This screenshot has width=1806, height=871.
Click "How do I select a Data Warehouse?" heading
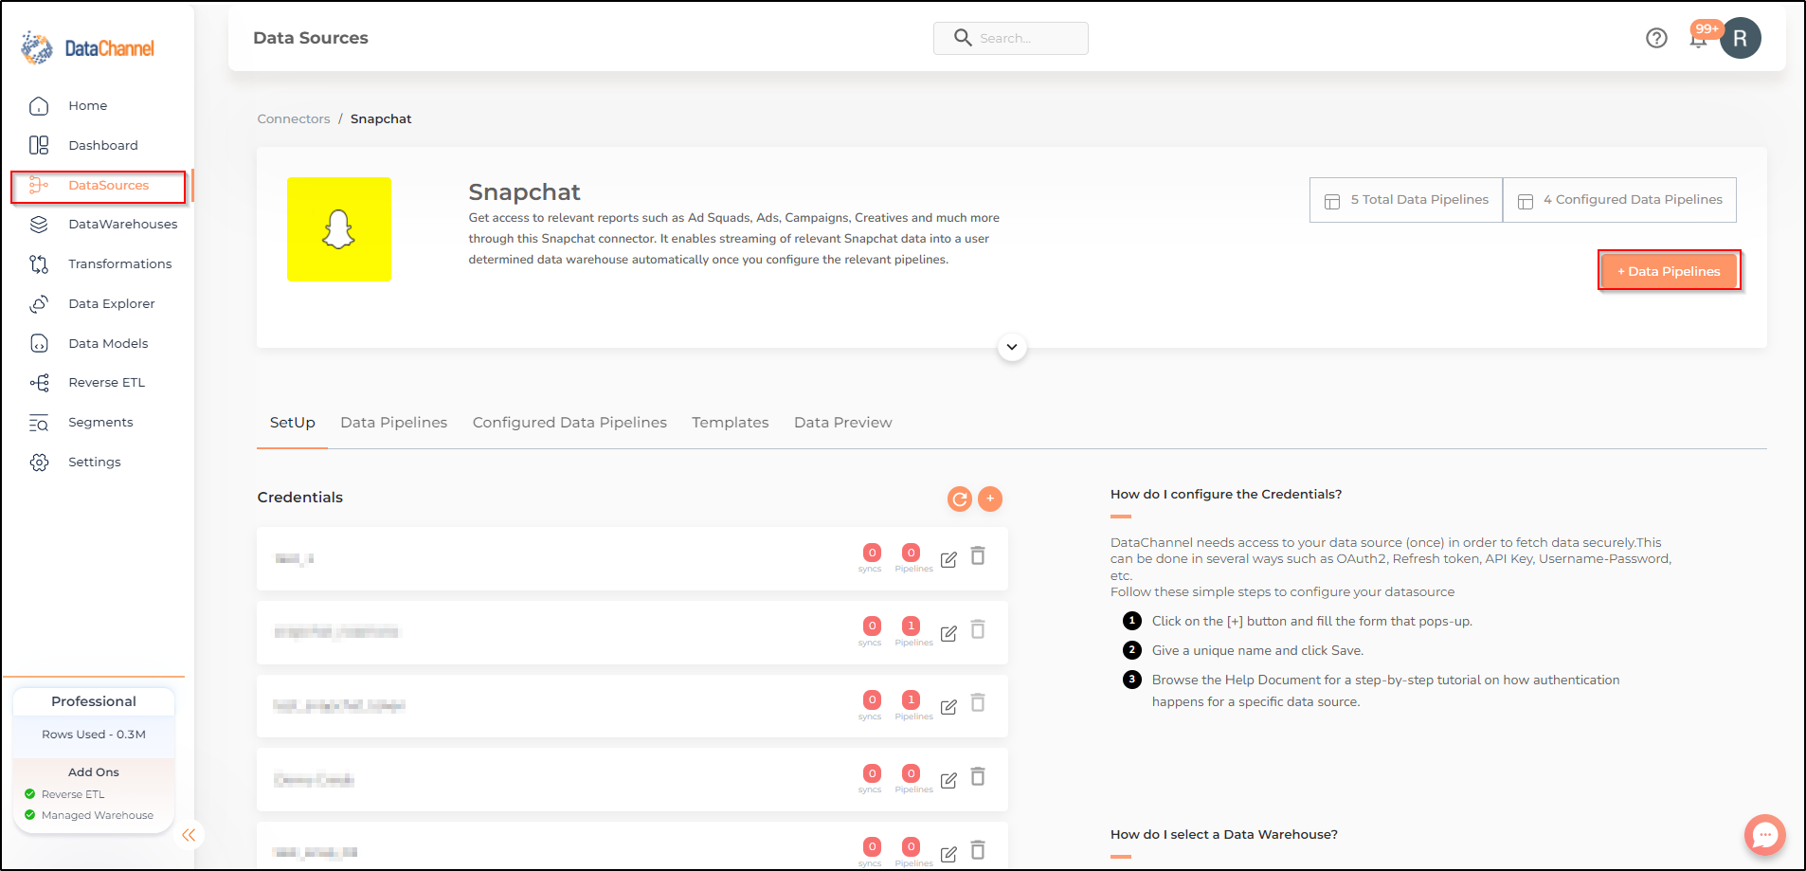point(1224,835)
